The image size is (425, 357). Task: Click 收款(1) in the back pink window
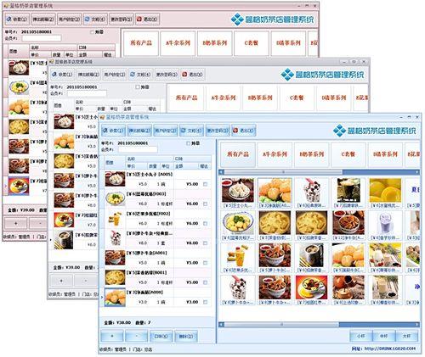(x=17, y=20)
